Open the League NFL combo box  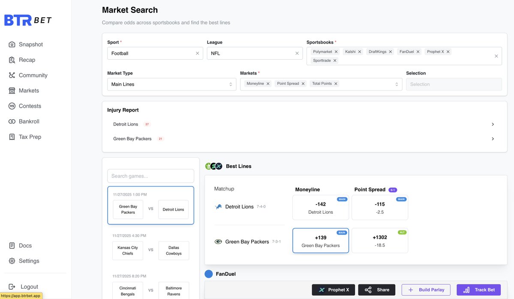coord(255,53)
